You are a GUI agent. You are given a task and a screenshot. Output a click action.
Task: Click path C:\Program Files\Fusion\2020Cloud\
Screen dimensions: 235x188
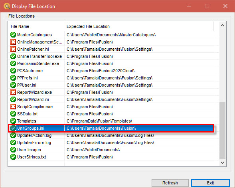point(101,71)
